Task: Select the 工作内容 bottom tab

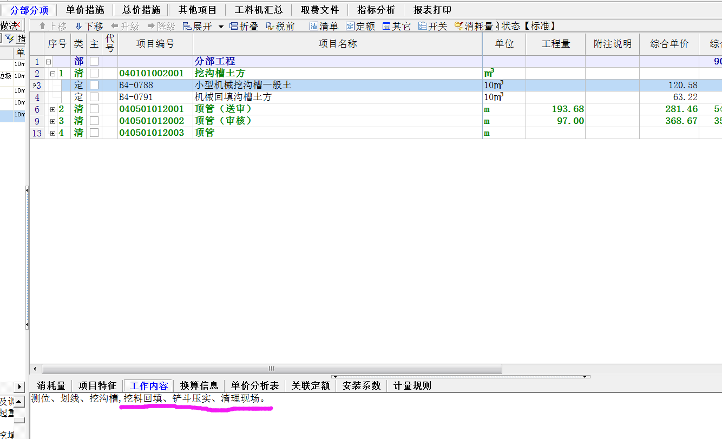Action: point(149,385)
